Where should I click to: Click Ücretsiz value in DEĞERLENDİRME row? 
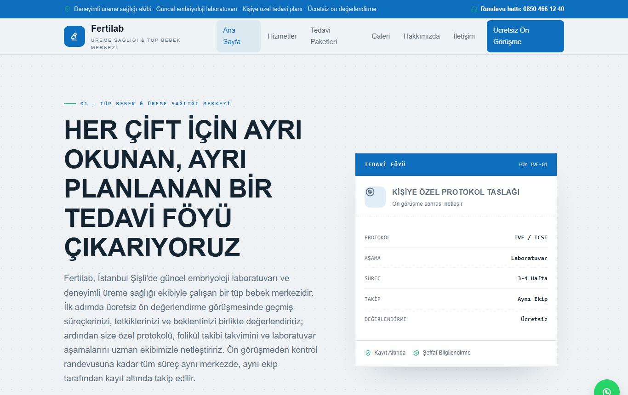pos(534,319)
